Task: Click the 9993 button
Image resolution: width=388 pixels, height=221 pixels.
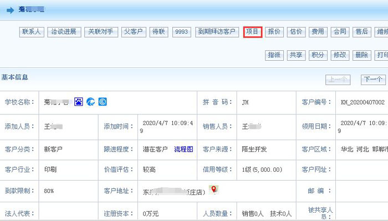Action: click(181, 32)
